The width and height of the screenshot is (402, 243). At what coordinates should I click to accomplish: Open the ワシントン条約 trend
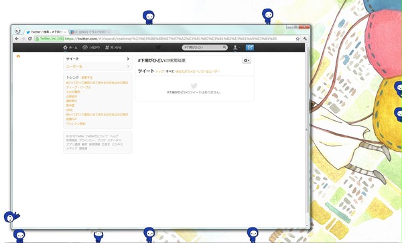[x=76, y=124]
